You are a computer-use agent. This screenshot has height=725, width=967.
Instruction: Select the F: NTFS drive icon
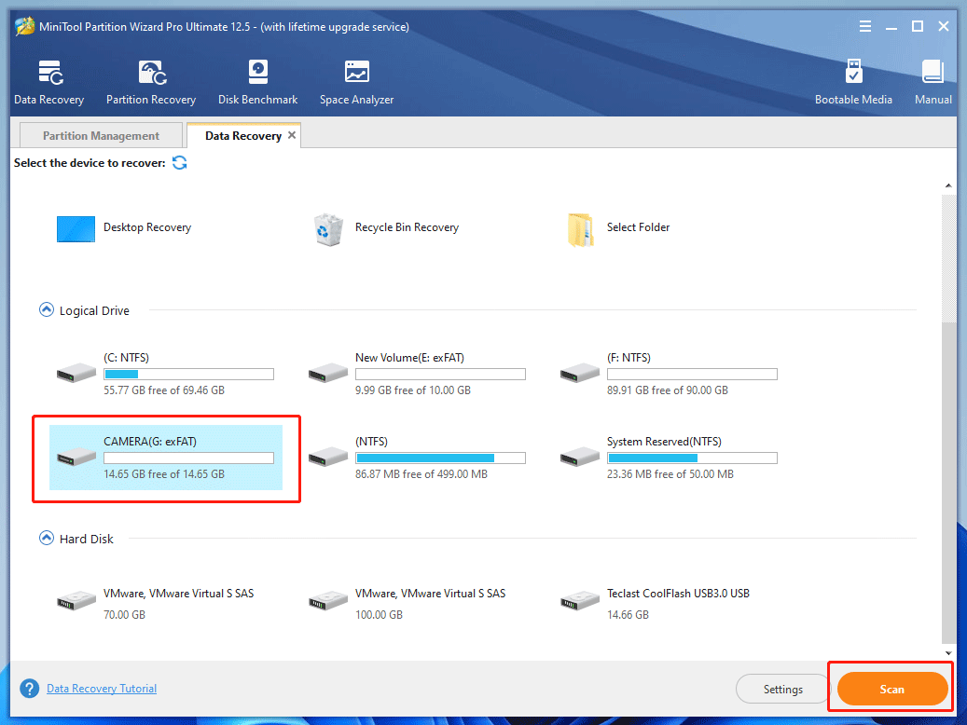(x=580, y=373)
